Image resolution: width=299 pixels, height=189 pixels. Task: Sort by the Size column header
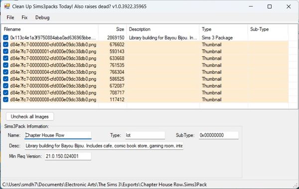(x=113, y=29)
